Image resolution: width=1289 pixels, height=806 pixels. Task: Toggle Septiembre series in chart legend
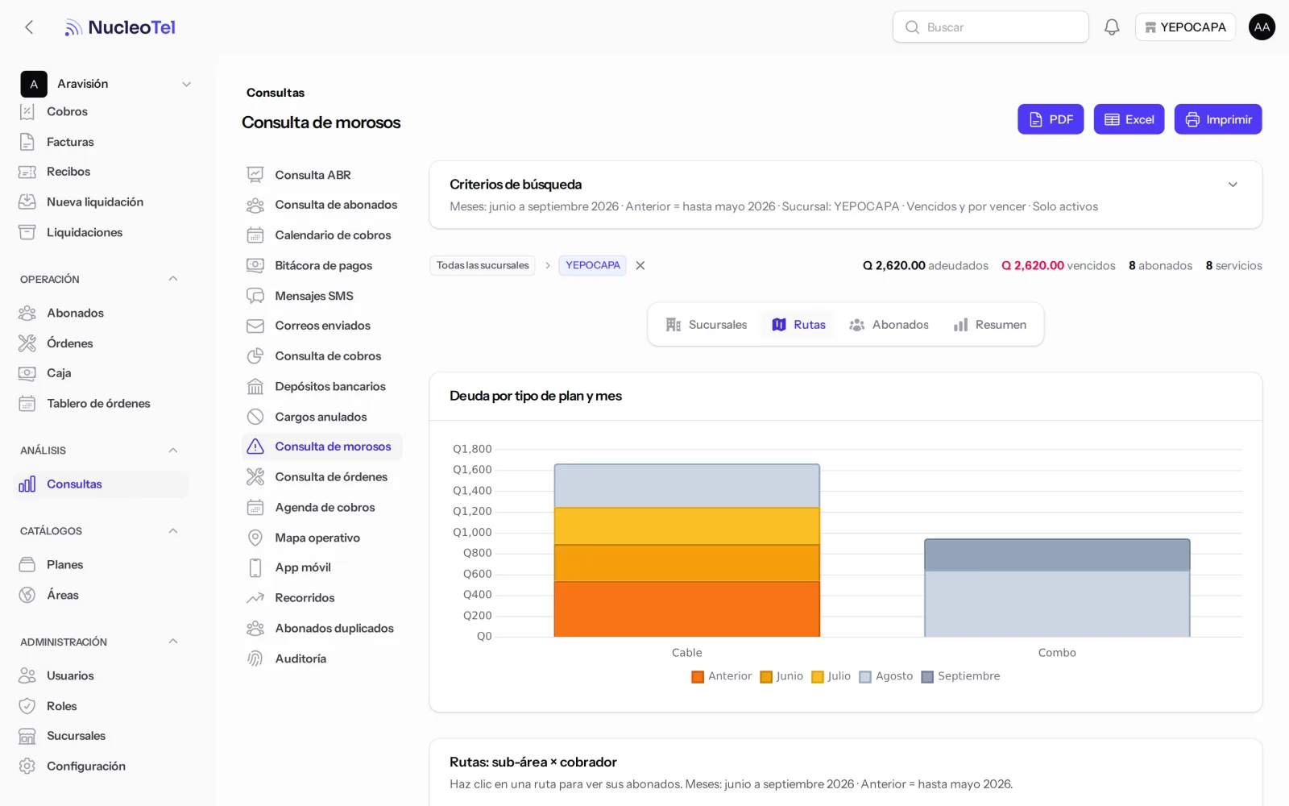tap(960, 676)
